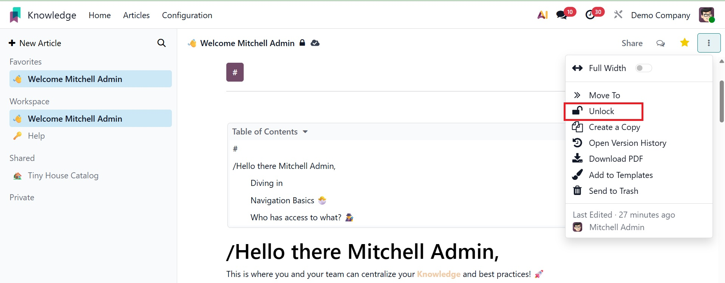The width and height of the screenshot is (725, 283).
Task: Open the activities clock icon
Action: click(590, 15)
